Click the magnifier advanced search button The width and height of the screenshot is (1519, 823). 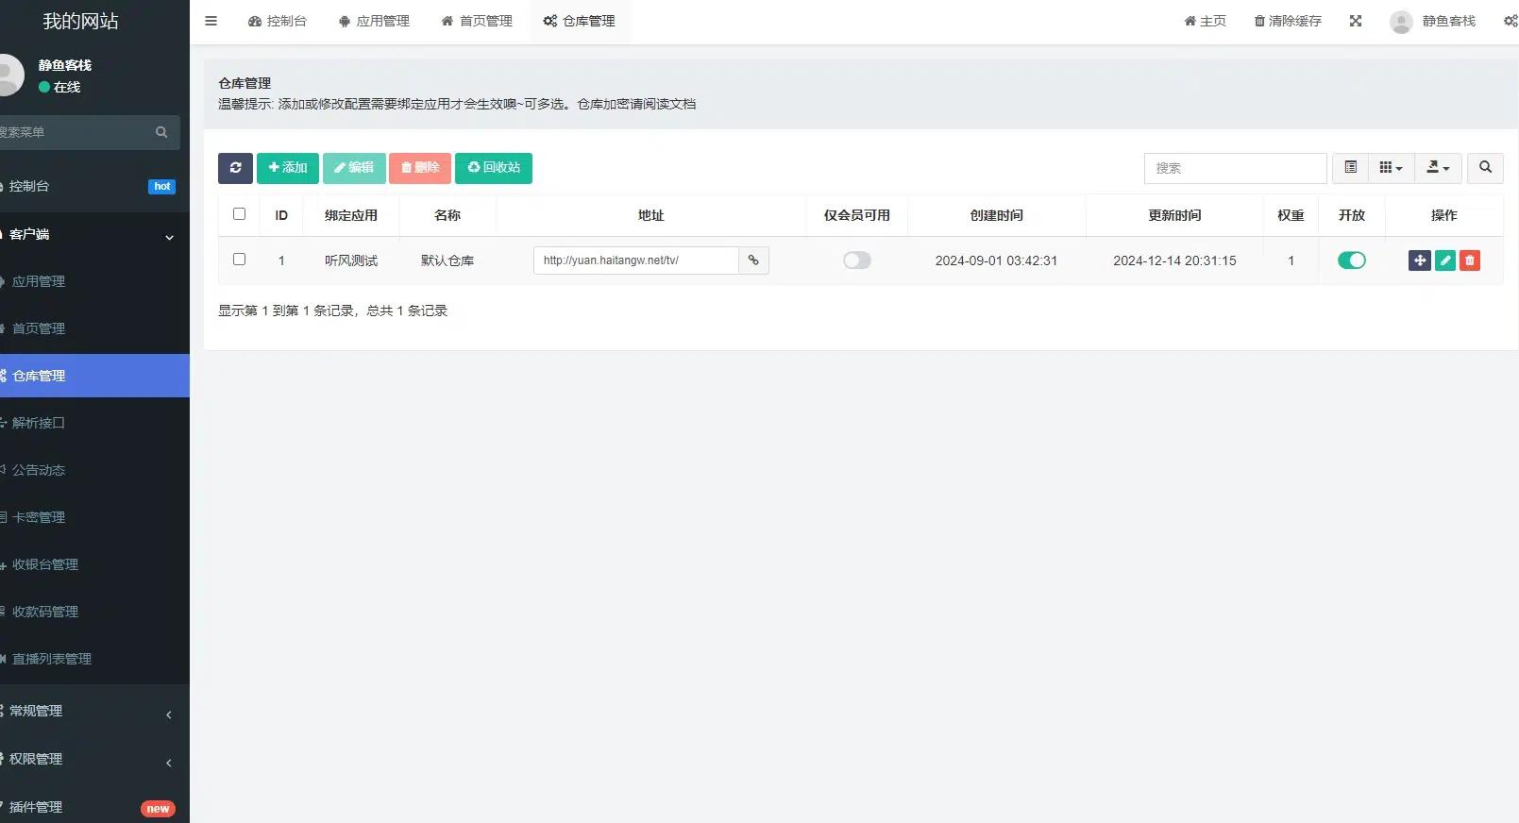click(x=1485, y=168)
